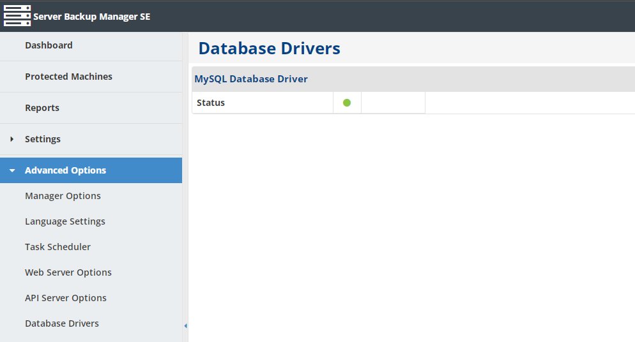
Task: Open API Server Options
Action: tap(66, 298)
